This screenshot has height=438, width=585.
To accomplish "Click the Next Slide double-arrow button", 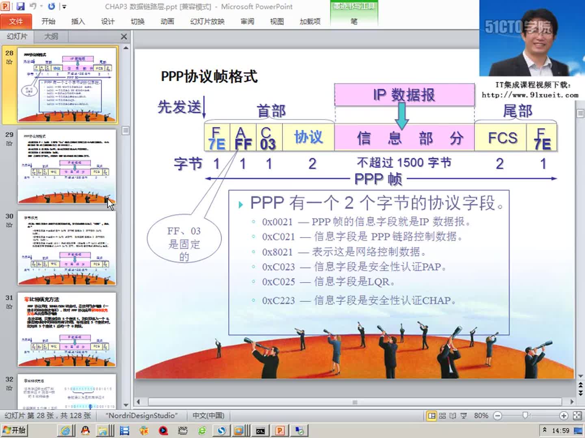I will click(581, 393).
